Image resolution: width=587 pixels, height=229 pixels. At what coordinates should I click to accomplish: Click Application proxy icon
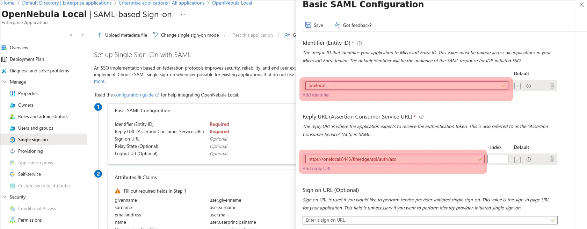[13, 163]
